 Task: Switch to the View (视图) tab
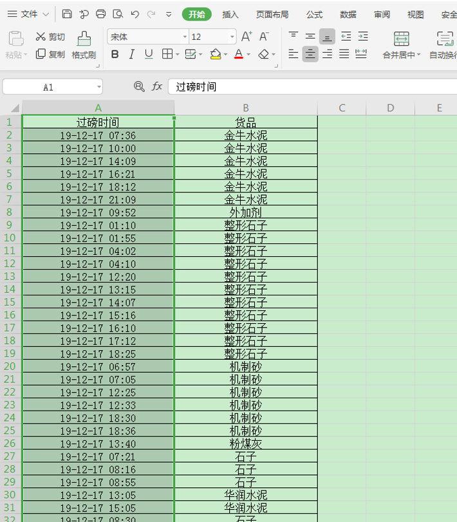point(415,14)
